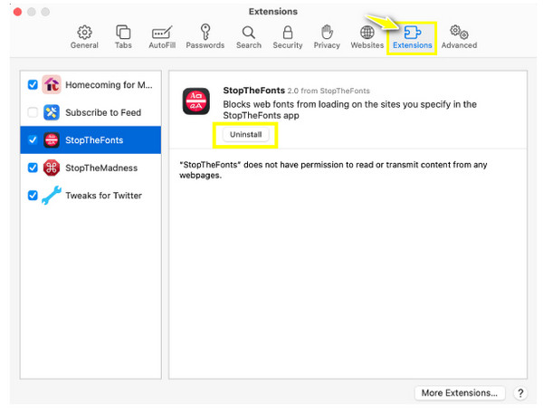Click the large StopTheFonts icon in the detail pane
Screen dimensions: 543x413
196,101
